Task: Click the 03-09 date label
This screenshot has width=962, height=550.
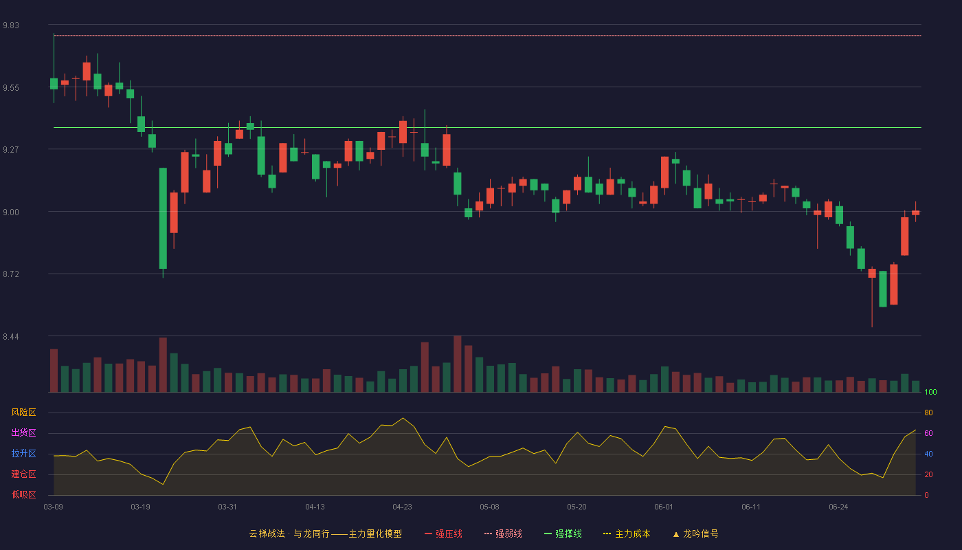Action: click(x=54, y=507)
